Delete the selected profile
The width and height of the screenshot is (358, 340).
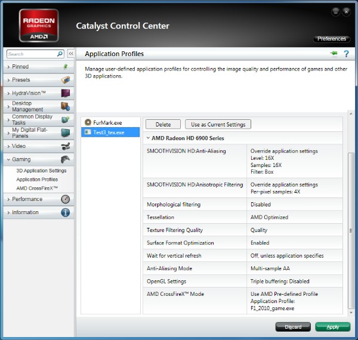[163, 124]
